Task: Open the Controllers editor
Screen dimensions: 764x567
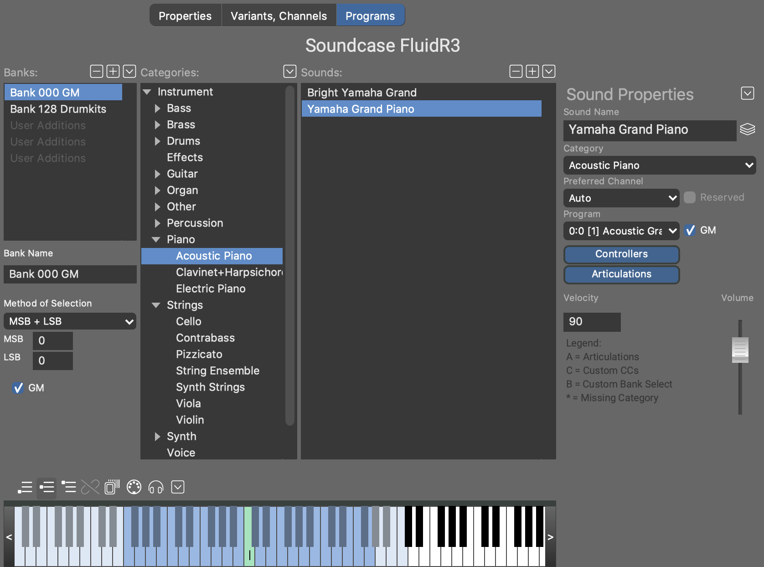Action: pos(621,254)
